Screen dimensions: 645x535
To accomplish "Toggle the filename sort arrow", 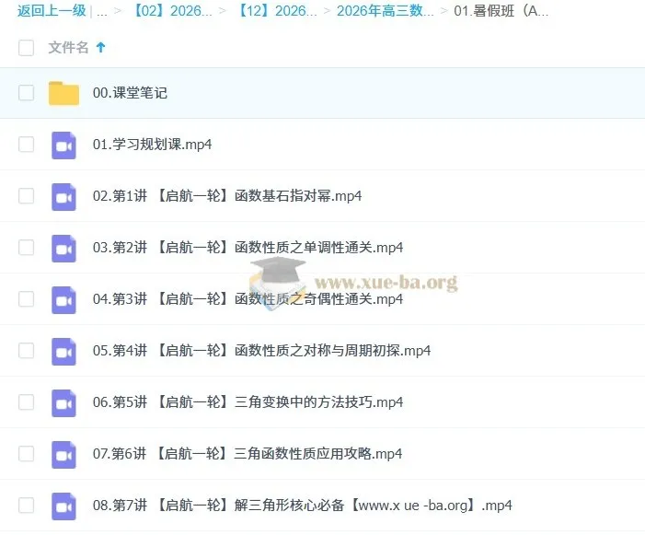I will [101, 47].
